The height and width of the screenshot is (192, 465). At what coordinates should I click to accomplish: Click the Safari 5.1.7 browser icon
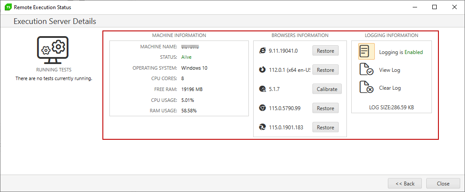click(262, 89)
